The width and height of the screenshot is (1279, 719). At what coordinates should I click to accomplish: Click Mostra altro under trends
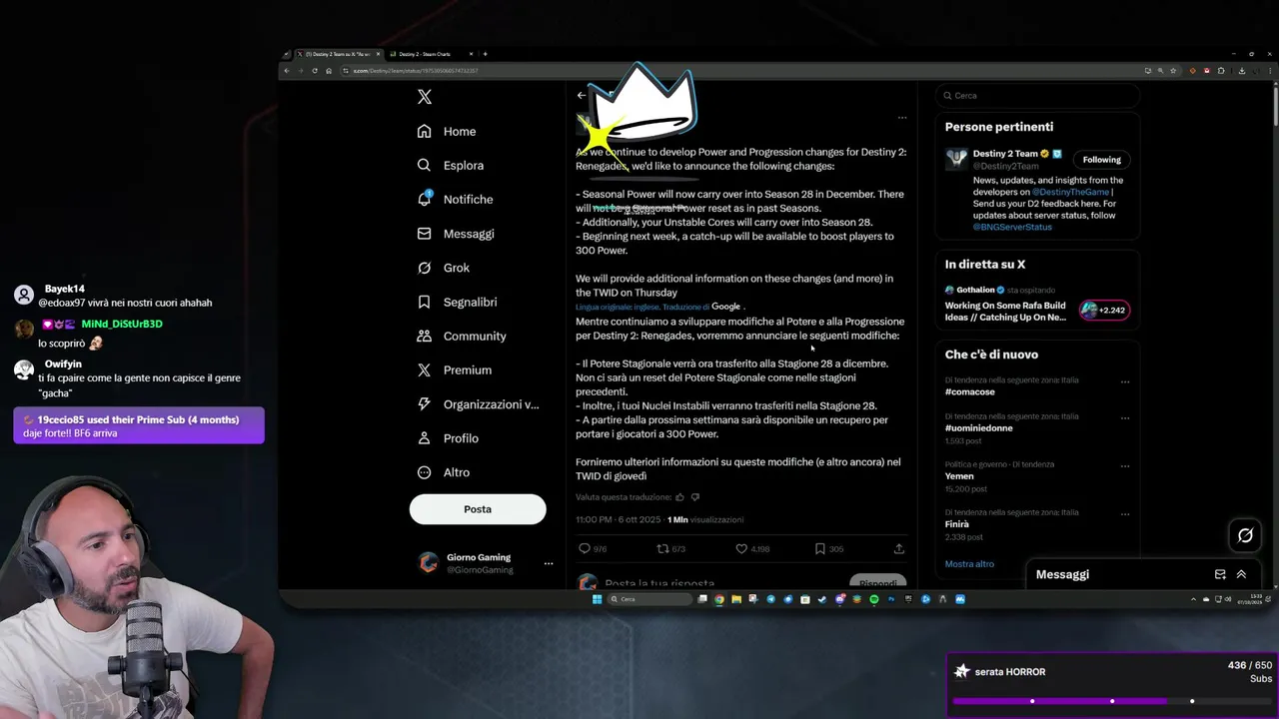pyautogui.click(x=969, y=564)
